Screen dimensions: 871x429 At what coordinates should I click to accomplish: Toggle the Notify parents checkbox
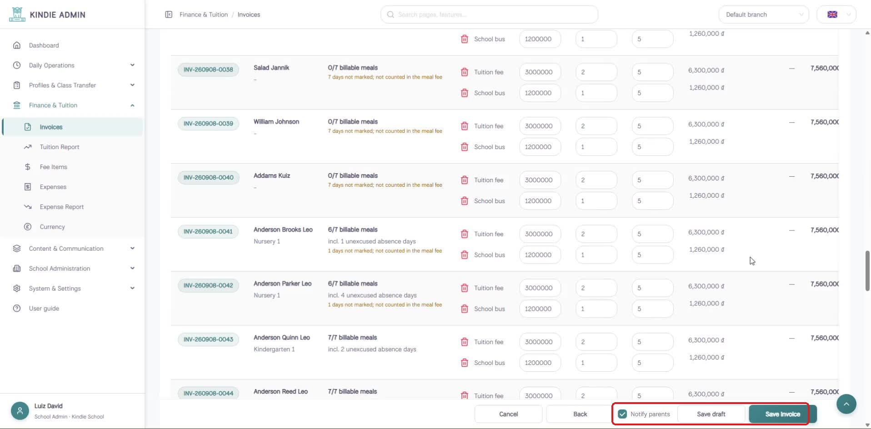[622, 414]
